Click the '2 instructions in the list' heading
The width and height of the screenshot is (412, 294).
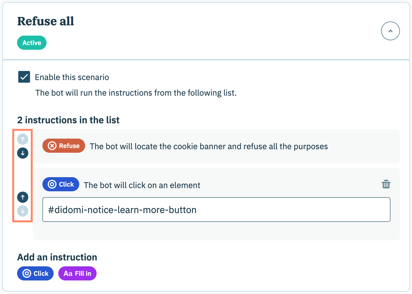[68, 120]
